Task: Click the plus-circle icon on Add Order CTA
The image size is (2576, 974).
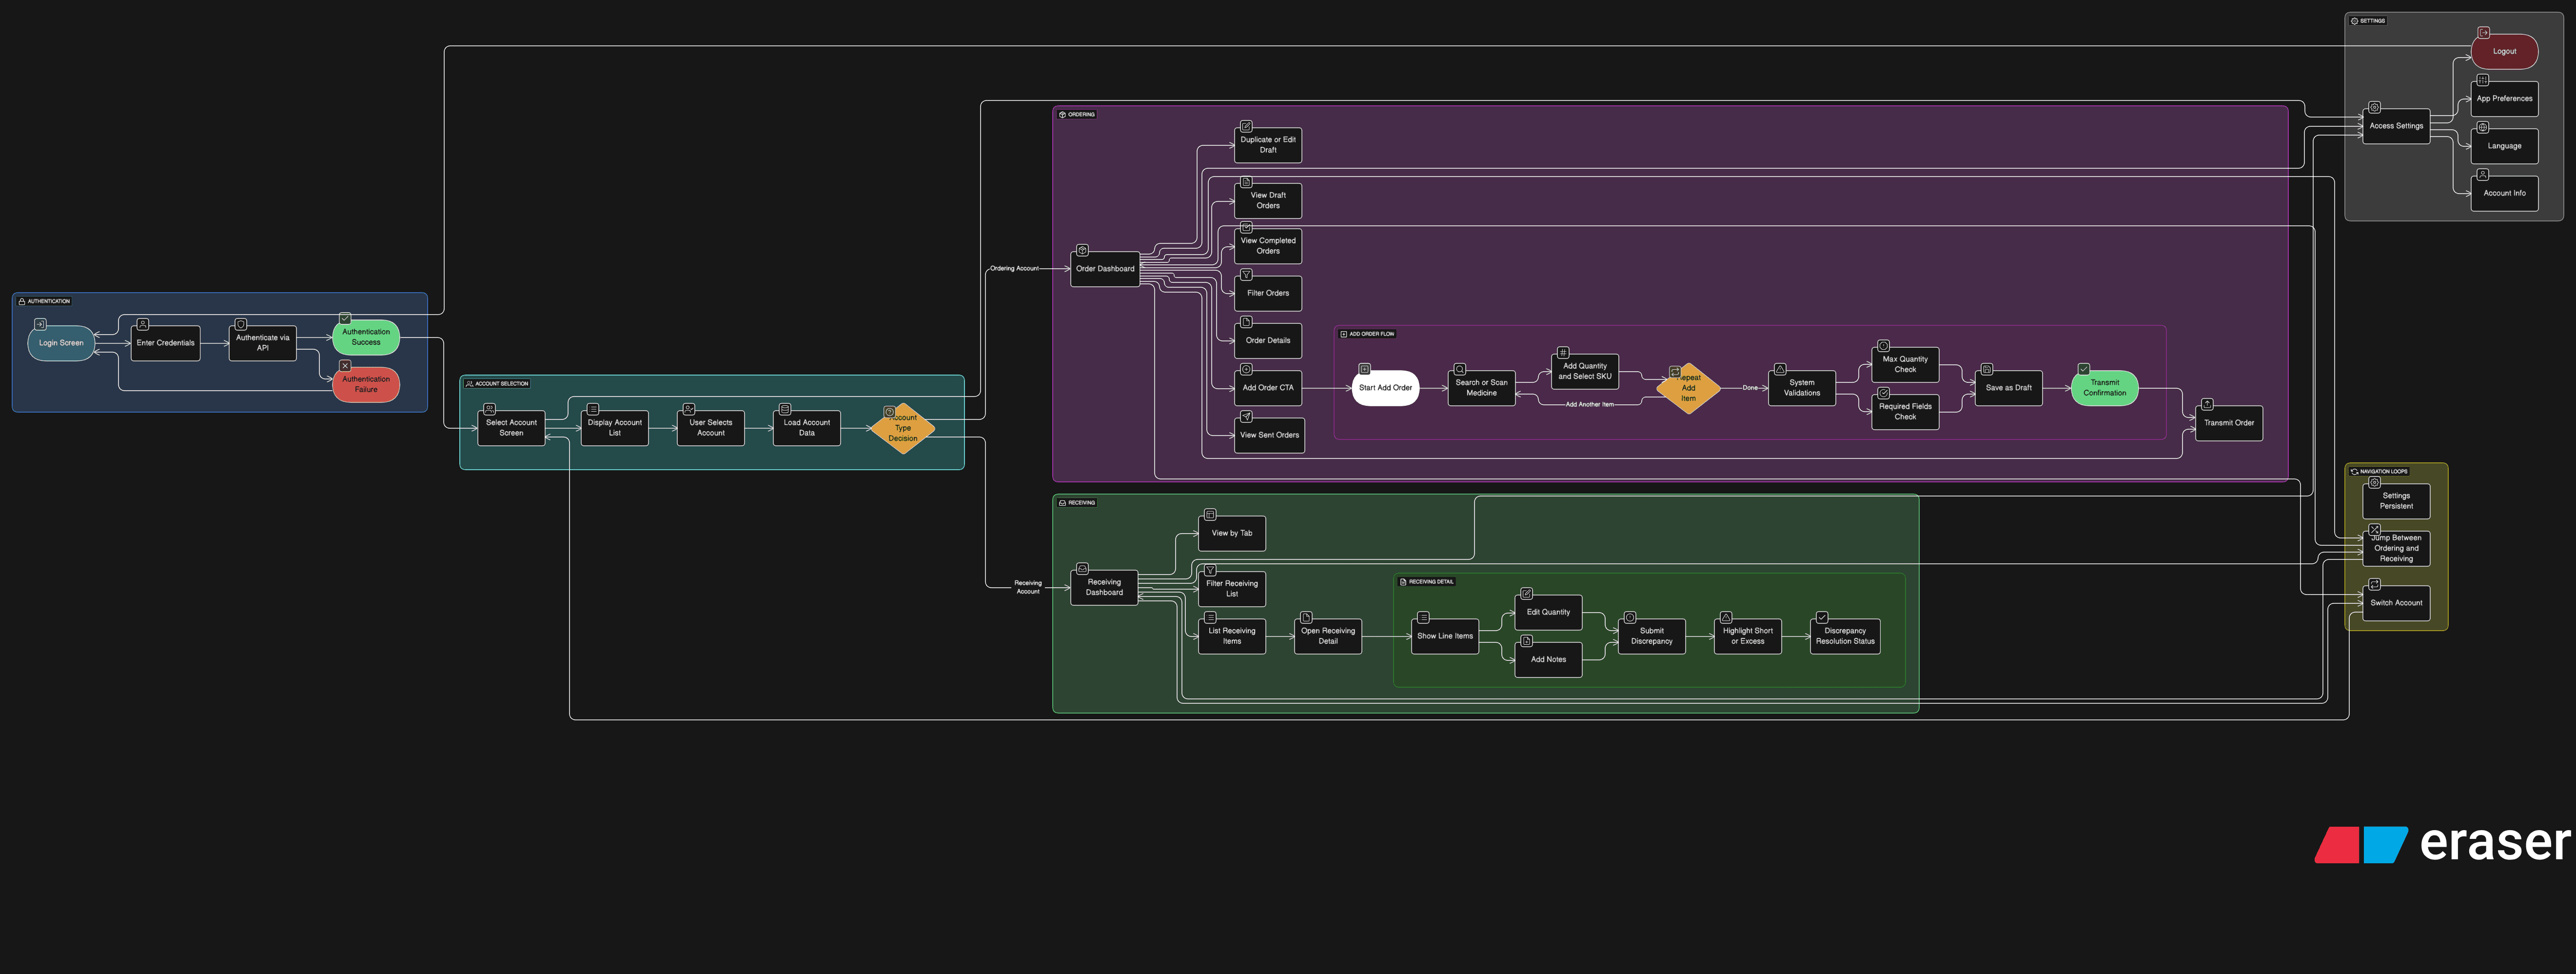Action: point(1246,369)
